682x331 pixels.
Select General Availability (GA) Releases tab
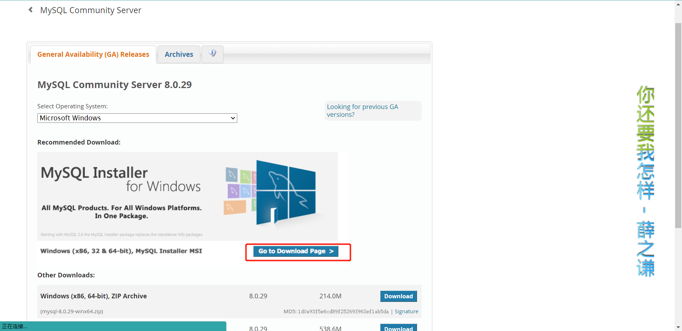pyautogui.click(x=93, y=54)
